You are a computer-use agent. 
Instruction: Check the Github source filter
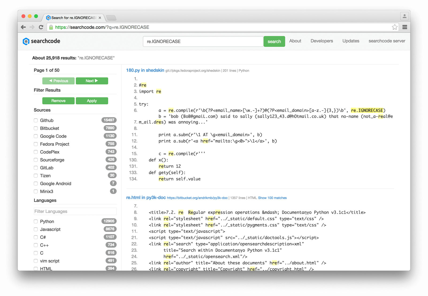click(36, 120)
